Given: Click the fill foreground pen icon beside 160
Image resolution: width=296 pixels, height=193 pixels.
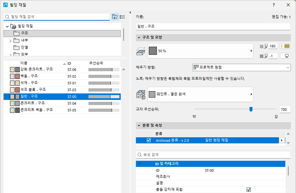Looking at the screenshot, I should click(263, 46).
